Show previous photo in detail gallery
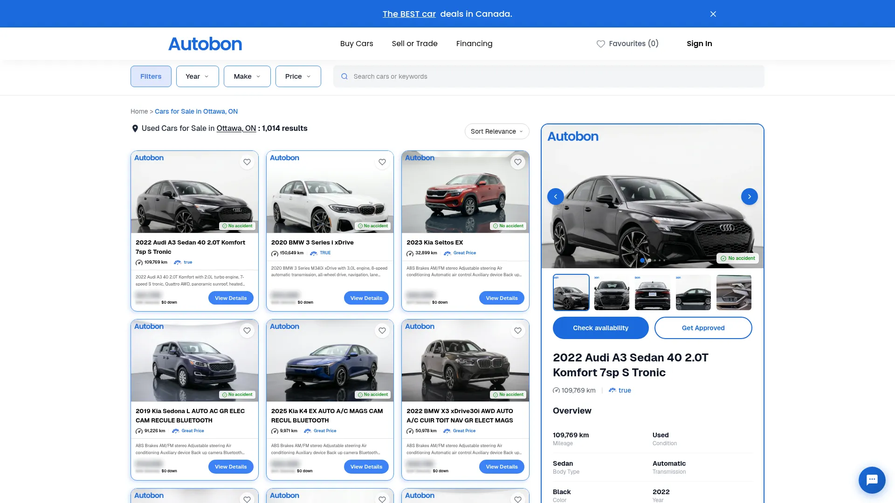895x503 pixels. point(556,197)
